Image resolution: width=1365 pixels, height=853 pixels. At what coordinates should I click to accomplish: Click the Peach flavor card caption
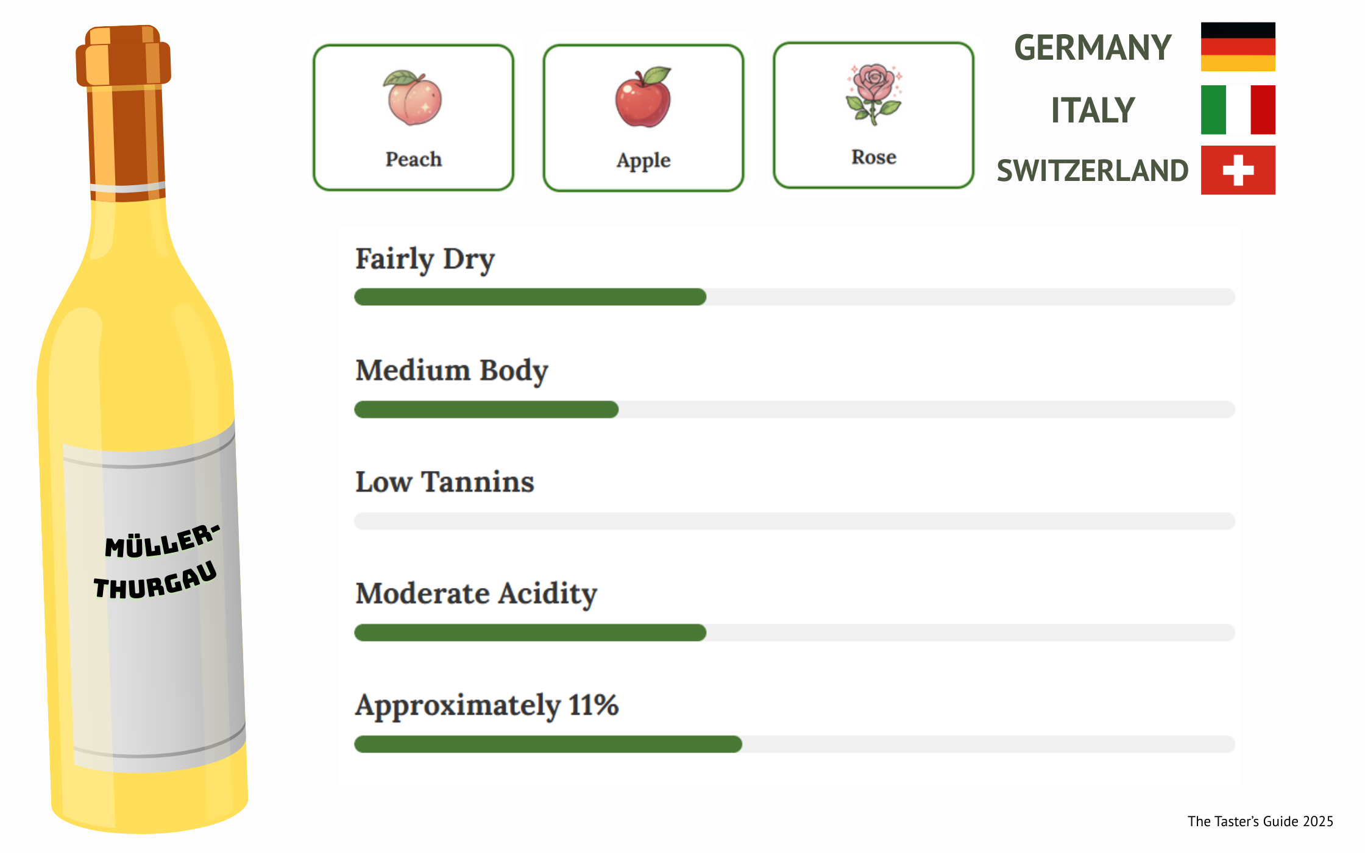point(413,160)
